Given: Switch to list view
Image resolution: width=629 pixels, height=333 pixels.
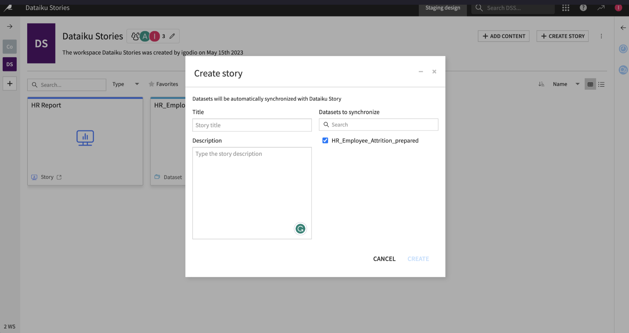Looking at the screenshot, I should (602, 84).
